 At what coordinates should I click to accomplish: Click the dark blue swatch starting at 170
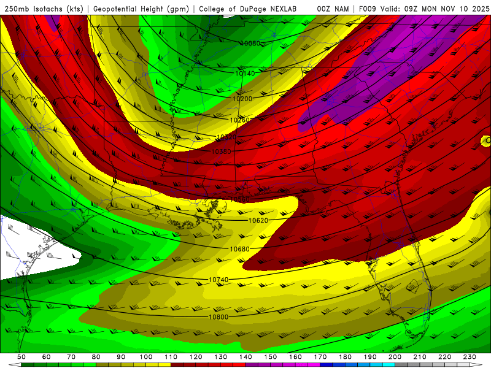(x=327, y=365)
